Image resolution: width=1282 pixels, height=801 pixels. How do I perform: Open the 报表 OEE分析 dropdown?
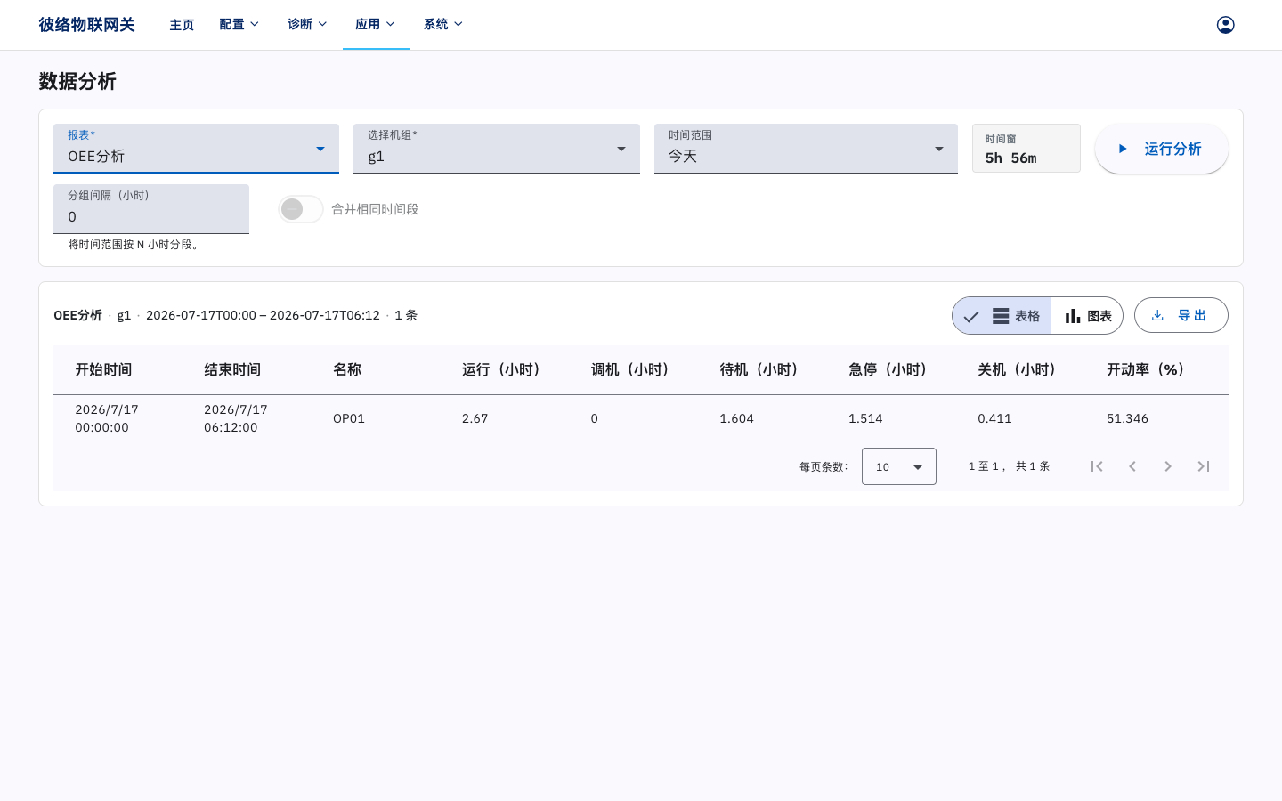(196, 149)
